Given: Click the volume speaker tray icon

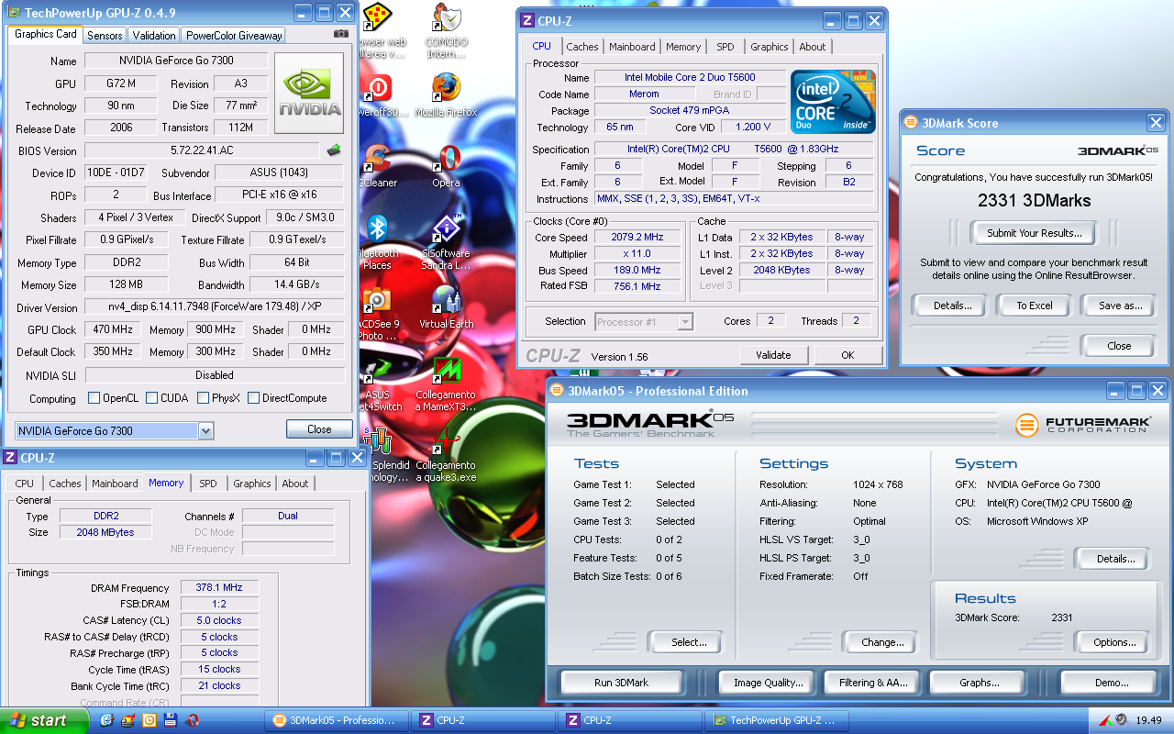Looking at the screenshot, I should click(1122, 720).
